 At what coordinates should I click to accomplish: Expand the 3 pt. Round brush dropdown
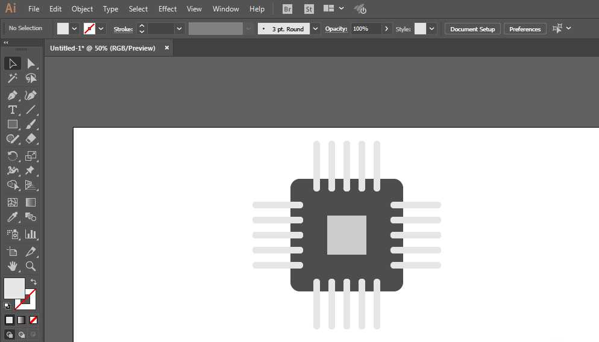click(315, 29)
